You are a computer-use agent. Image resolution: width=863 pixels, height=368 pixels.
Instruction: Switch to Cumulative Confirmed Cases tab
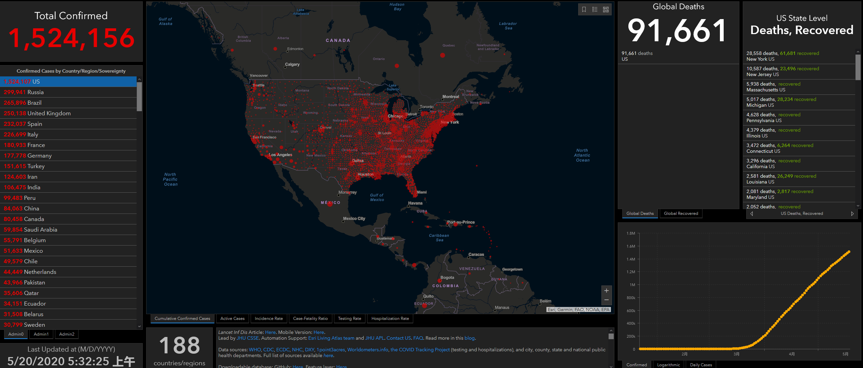click(x=182, y=319)
